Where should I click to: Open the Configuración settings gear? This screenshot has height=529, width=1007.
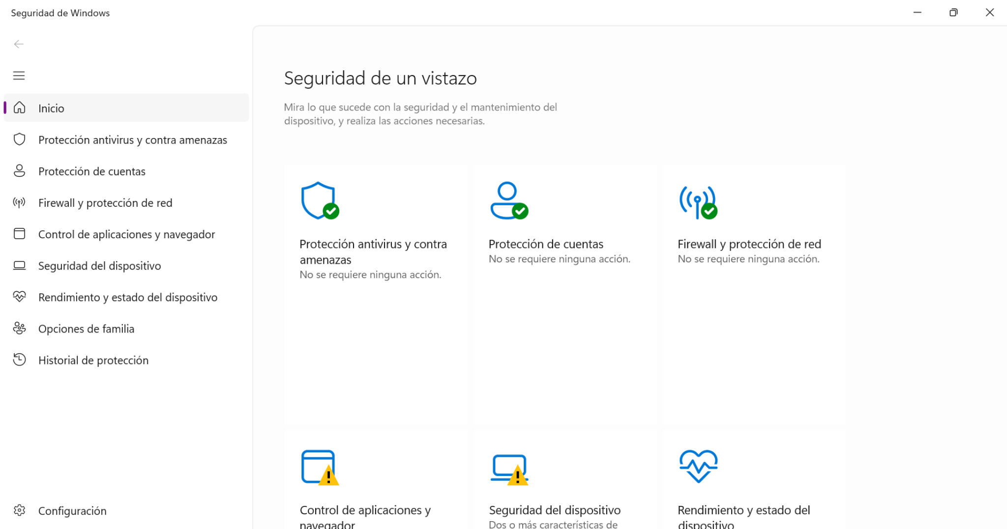[x=71, y=510]
